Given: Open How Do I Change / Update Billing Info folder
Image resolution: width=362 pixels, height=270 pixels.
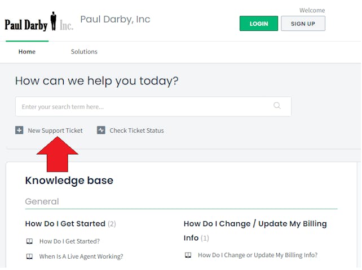Looking at the screenshot, I should 255,224.
